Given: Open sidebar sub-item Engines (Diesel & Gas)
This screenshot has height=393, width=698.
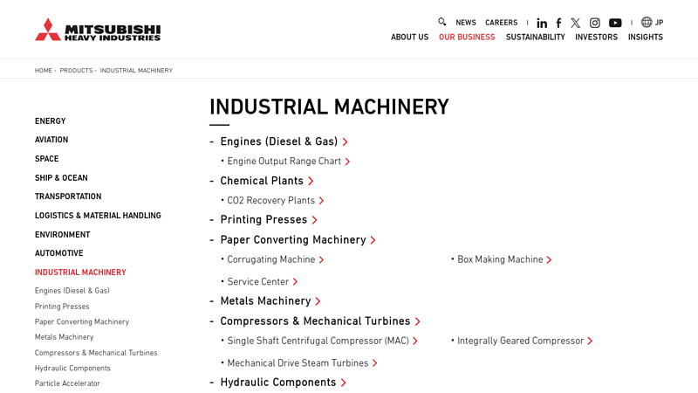Looking at the screenshot, I should click(72, 291).
